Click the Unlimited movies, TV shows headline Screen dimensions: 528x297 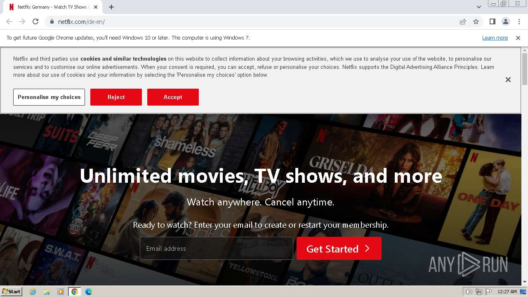[x=261, y=176]
